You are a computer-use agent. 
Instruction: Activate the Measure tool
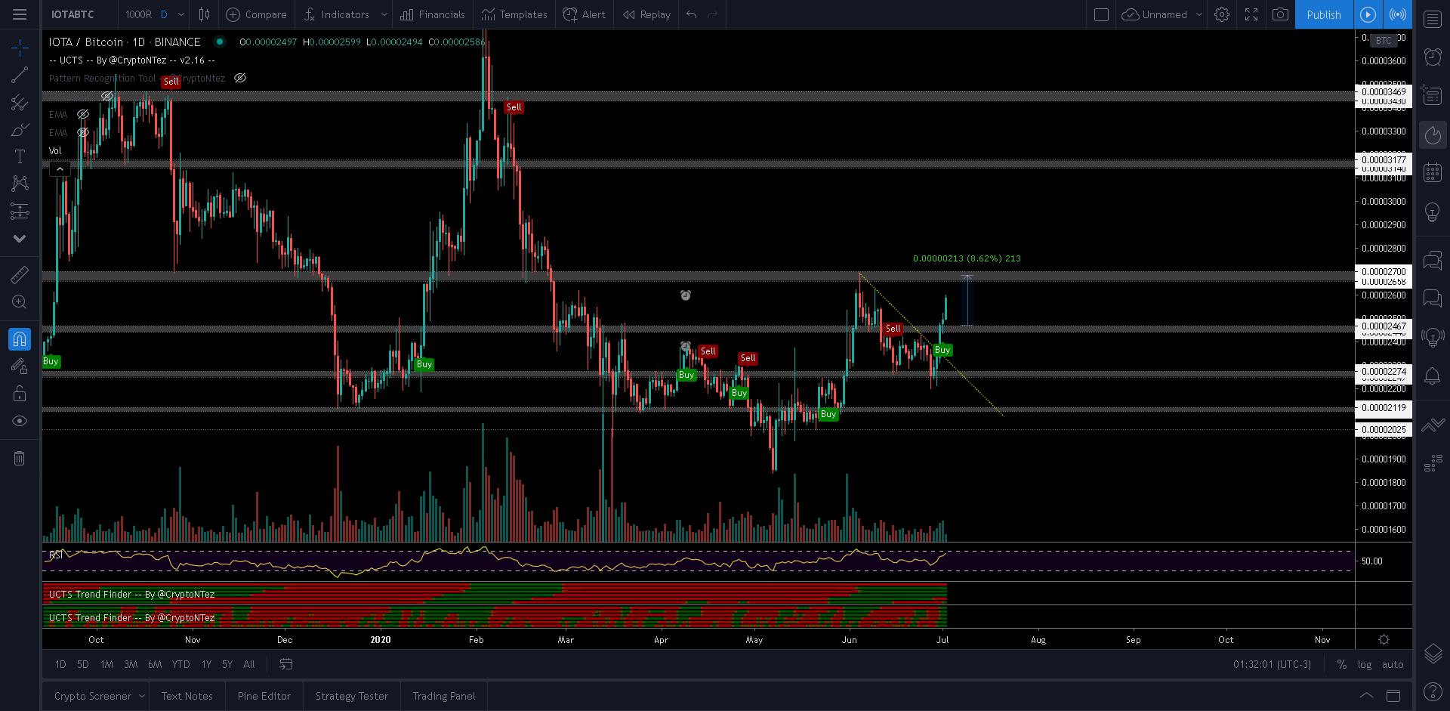pos(20,274)
